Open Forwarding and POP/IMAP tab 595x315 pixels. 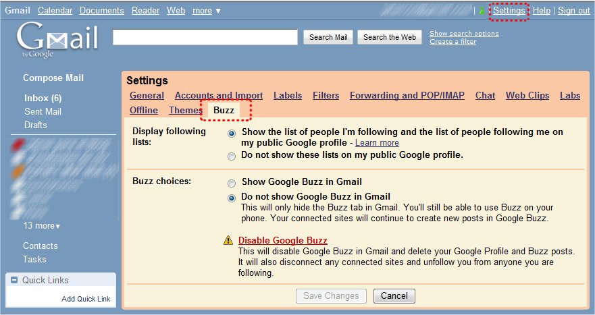[407, 96]
